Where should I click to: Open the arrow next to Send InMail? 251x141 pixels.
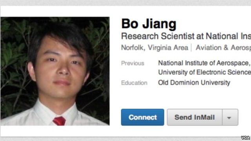[x=230, y=117]
